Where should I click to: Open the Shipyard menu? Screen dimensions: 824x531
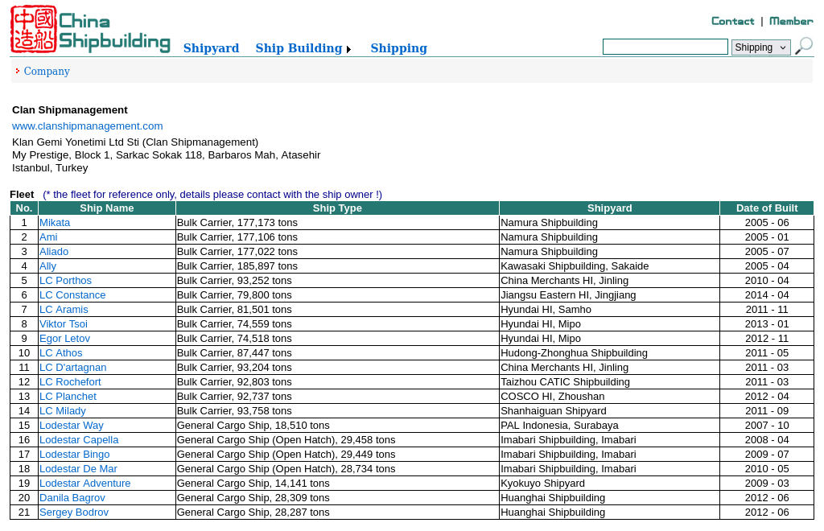(x=211, y=48)
